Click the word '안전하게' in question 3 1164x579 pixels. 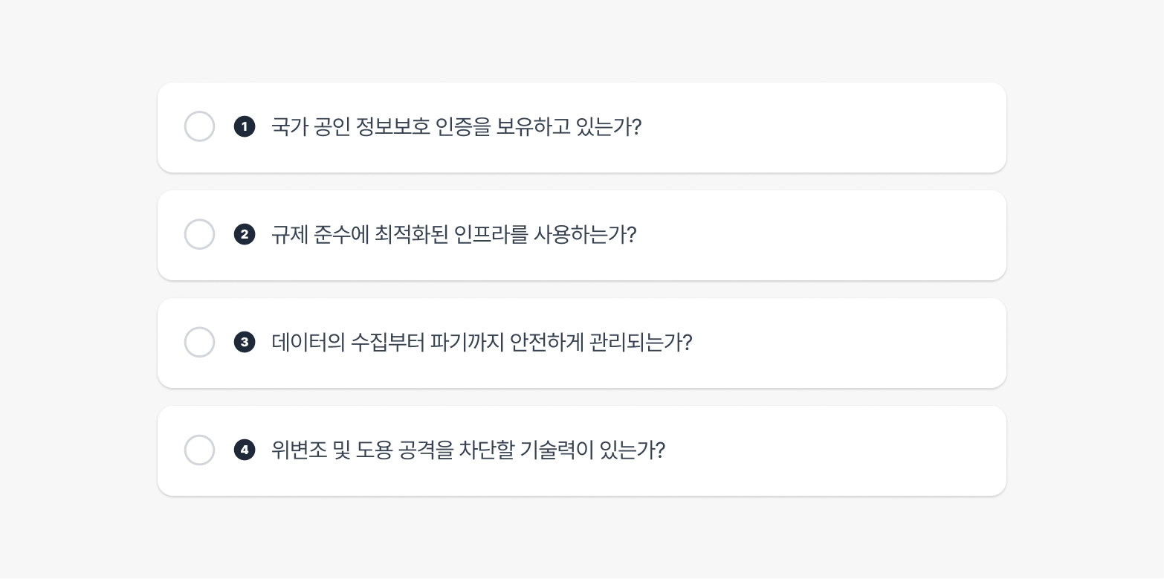click(x=546, y=343)
